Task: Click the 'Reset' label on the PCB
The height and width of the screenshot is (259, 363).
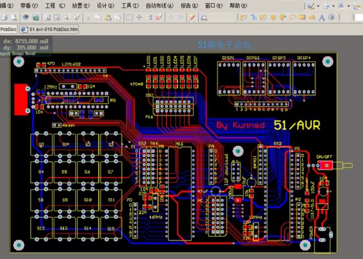Action: [69, 125]
